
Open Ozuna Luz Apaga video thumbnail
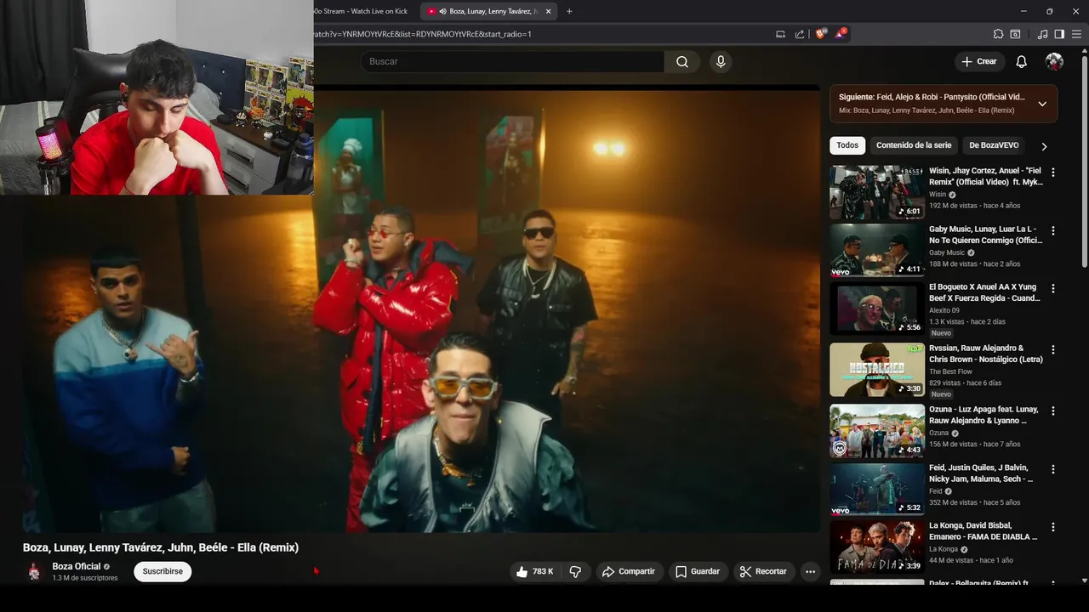pos(877,430)
